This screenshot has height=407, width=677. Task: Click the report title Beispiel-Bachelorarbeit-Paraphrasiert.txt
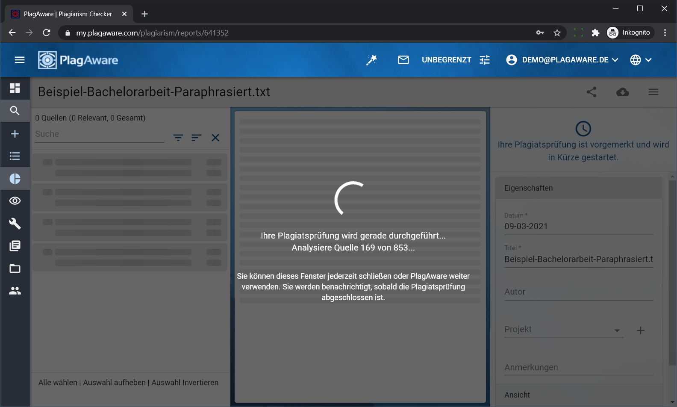coord(154,92)
